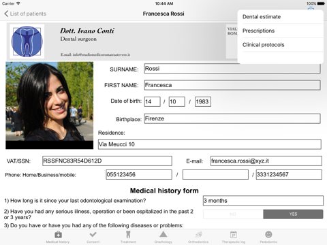Click the birth year field 1983
The width and height of the screenshot is (327, 245).
click(203, 101)
